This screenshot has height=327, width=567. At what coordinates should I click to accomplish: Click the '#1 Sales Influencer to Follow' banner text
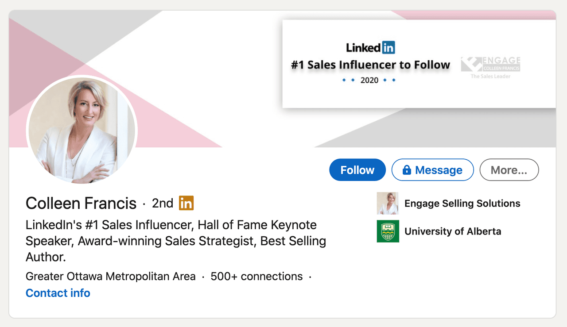(x=370, y=65)
